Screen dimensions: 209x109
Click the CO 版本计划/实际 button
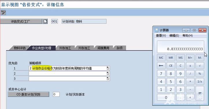(x=28, y=94)
